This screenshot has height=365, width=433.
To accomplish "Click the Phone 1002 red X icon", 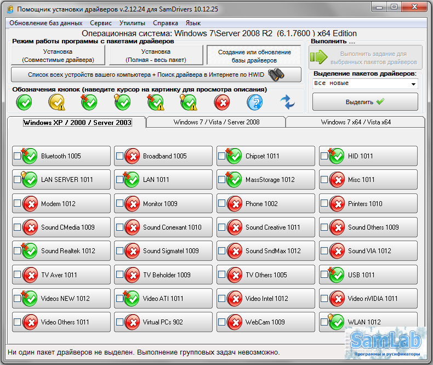I will click(235, 204).
